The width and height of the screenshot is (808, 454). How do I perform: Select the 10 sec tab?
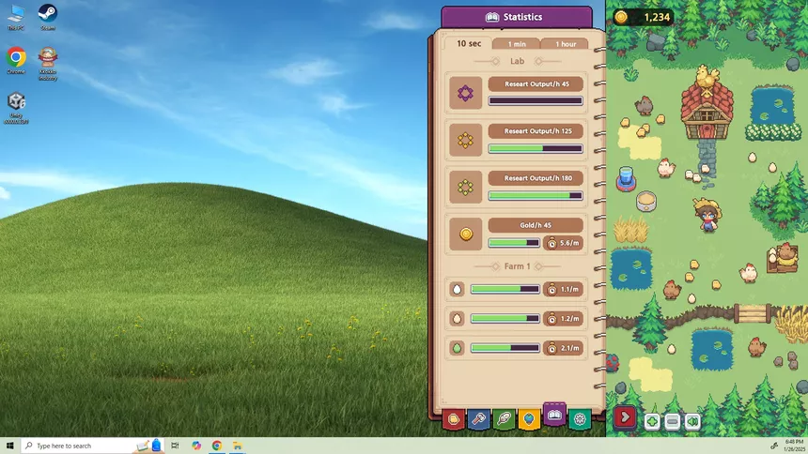pyautogui.click(x=469, y=43)
